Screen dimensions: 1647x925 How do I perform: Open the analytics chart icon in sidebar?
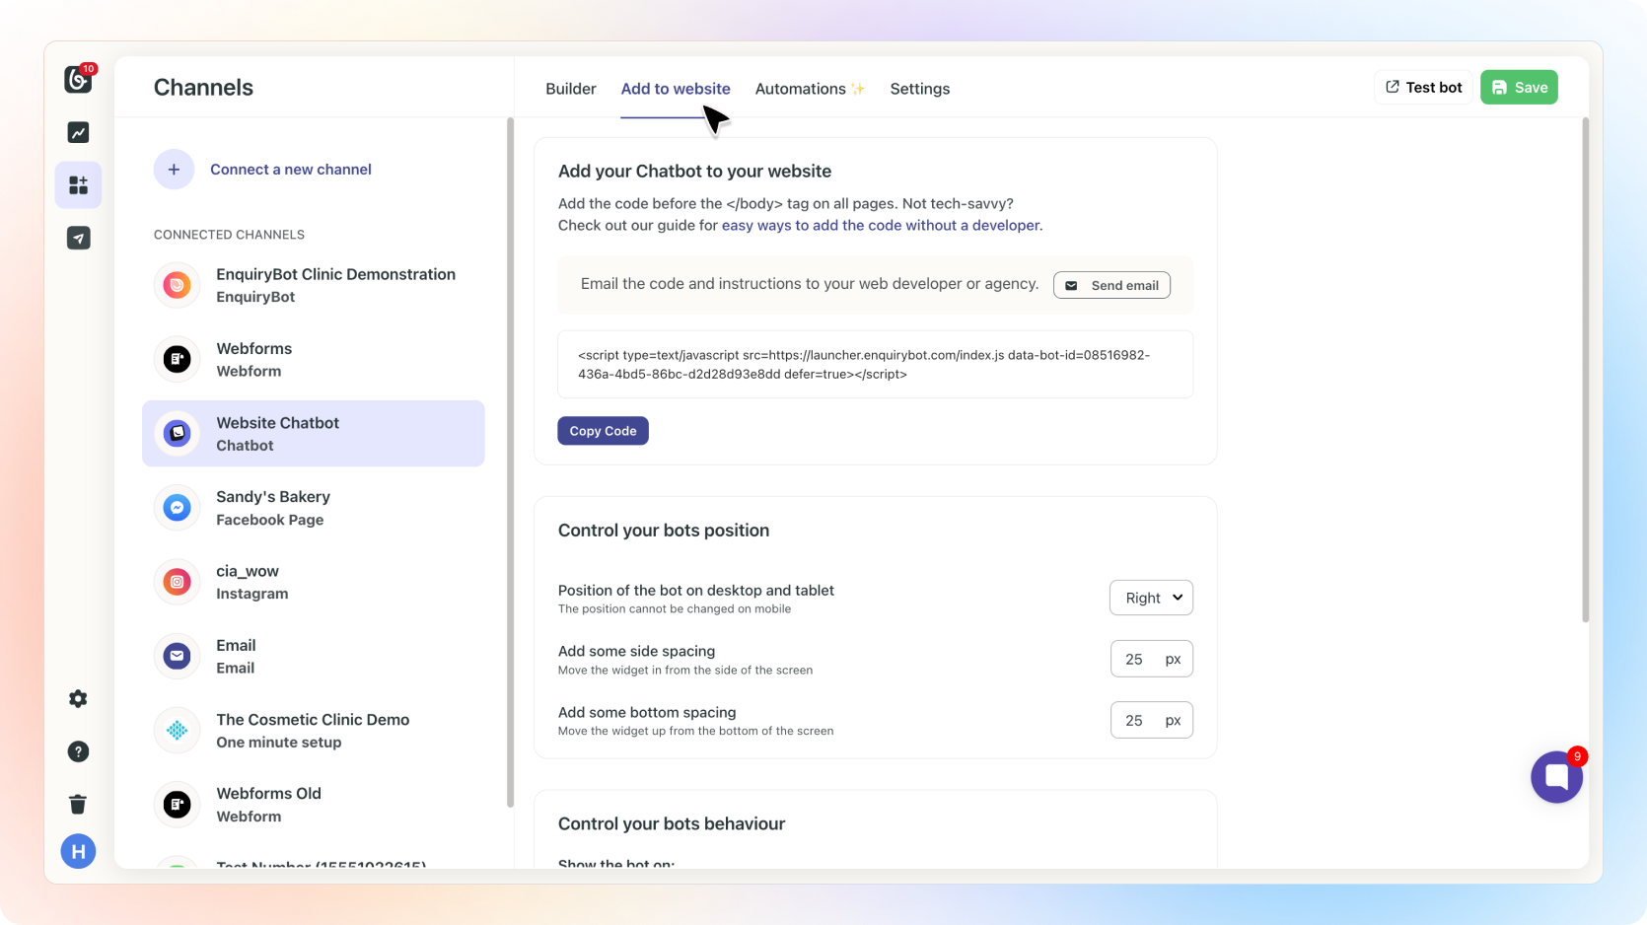pyautogui.click(x=78, y=132)
